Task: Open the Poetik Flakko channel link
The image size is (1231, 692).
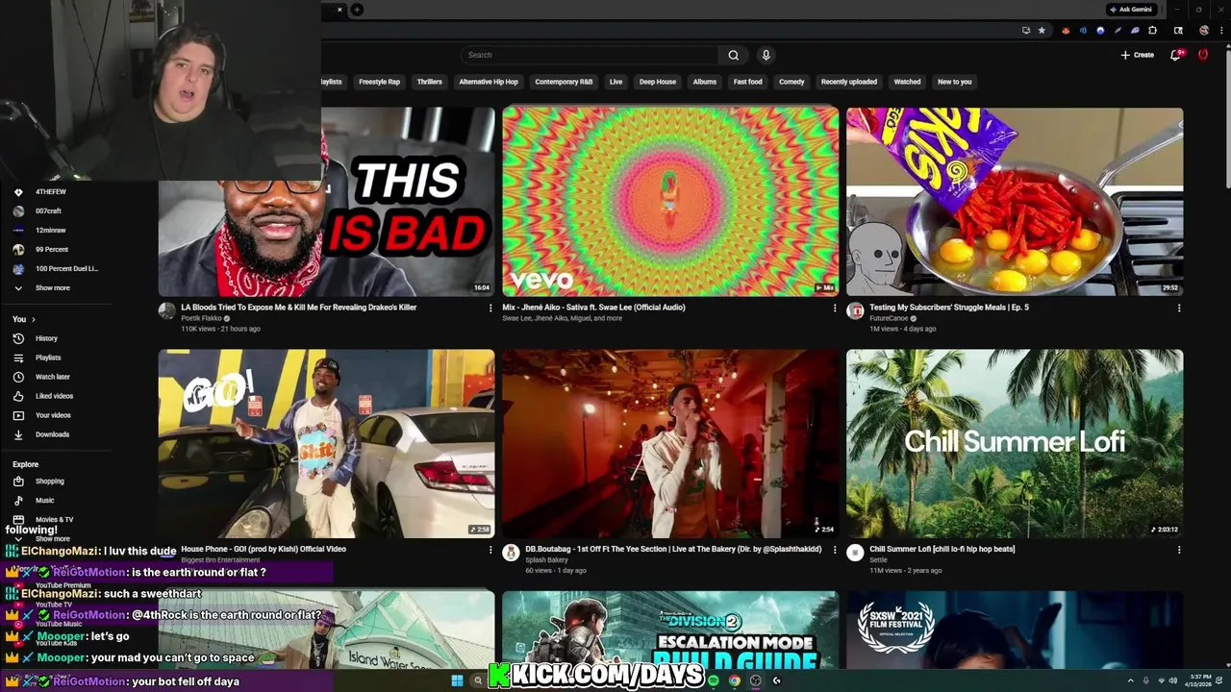Action: pyautogui.click(x=201, y=318)
